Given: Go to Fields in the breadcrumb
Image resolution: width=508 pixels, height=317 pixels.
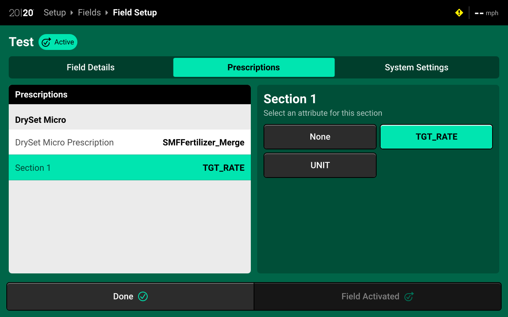Looking at the screenshot, I should tap(89, 13).
